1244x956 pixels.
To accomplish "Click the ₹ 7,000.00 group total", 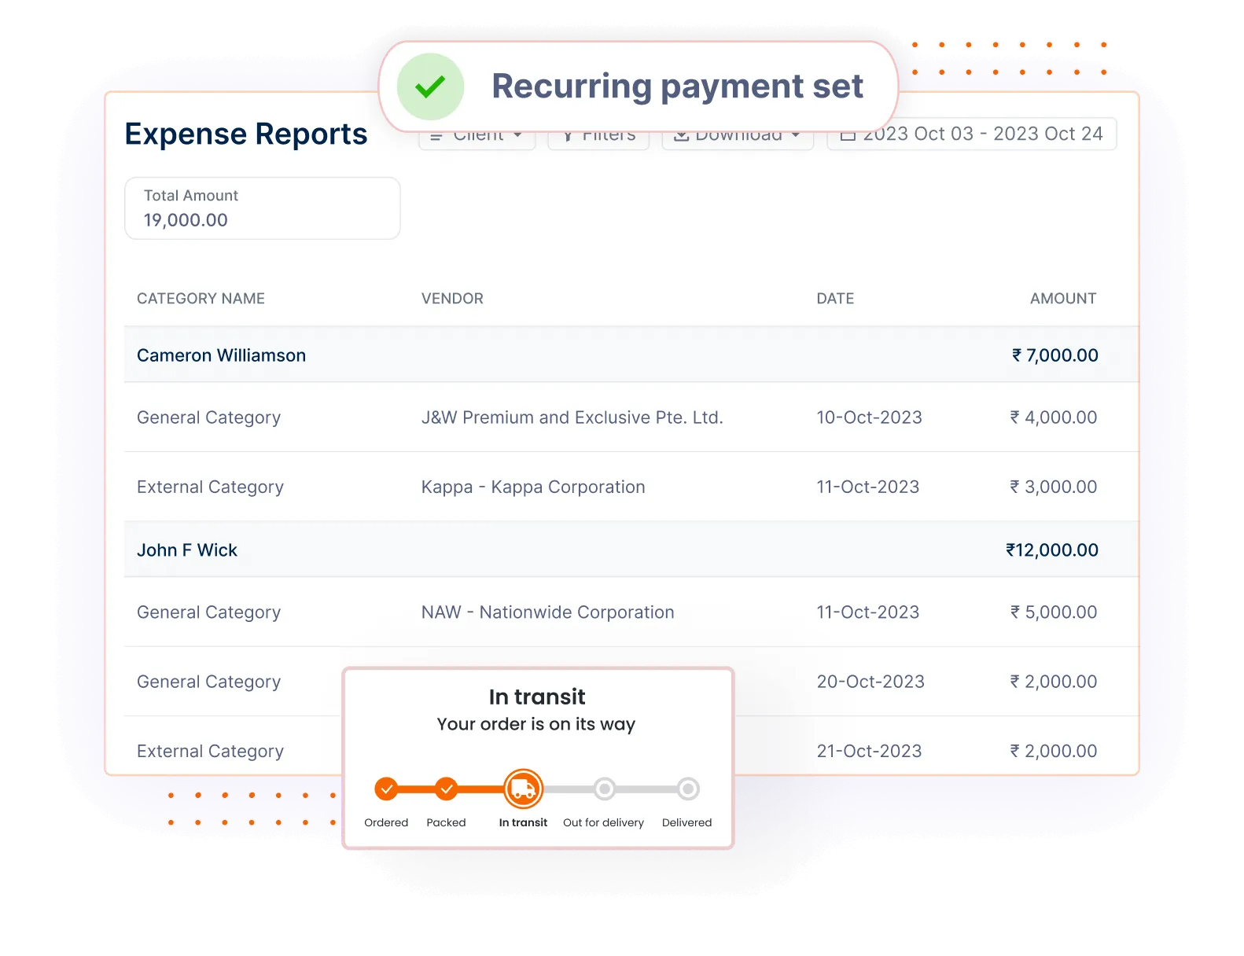I will [x=1054, y=355].
